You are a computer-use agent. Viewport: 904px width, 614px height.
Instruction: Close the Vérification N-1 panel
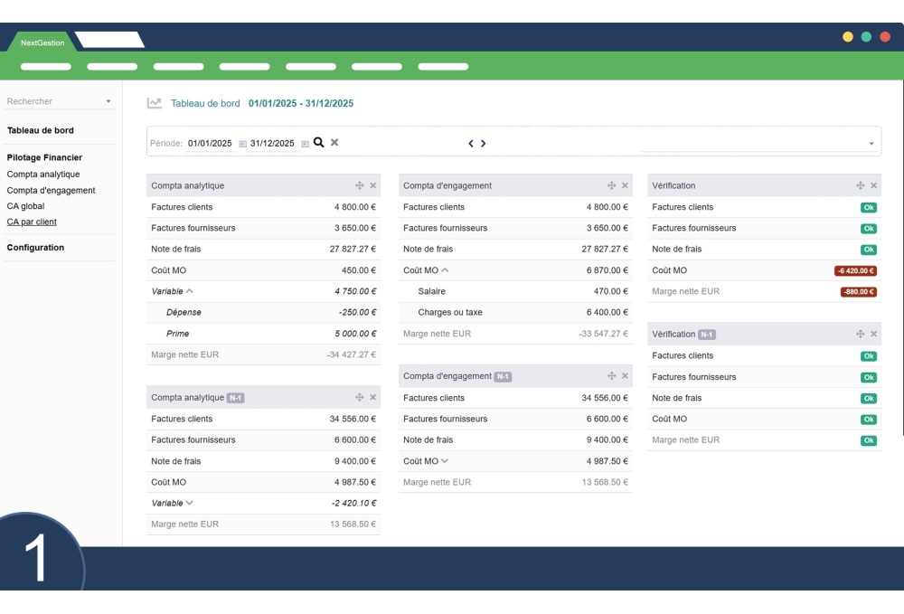873,334
